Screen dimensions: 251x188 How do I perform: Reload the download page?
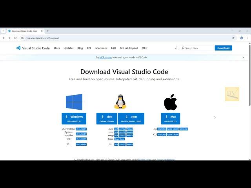coord(15,38)
